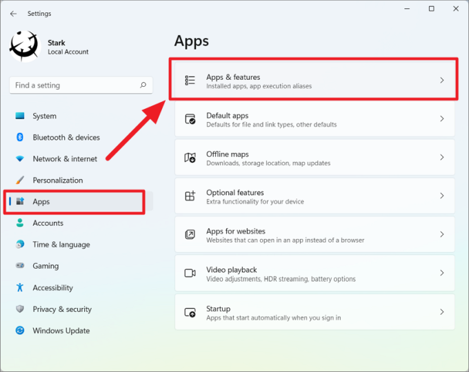469x372 pixels.
Task: Click the Accessibility figure icon
Action: [20, 288]
